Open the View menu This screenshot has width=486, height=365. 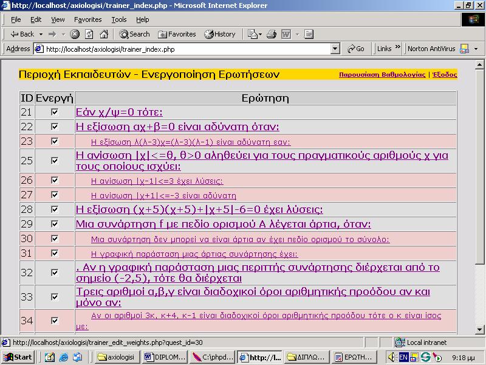click(58, 19)
